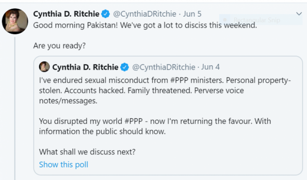307x180 pixels.
Task: Click the bold Cynthia D. Ritchie name at top
Action: pyautogui.click(x=66, y=14)
